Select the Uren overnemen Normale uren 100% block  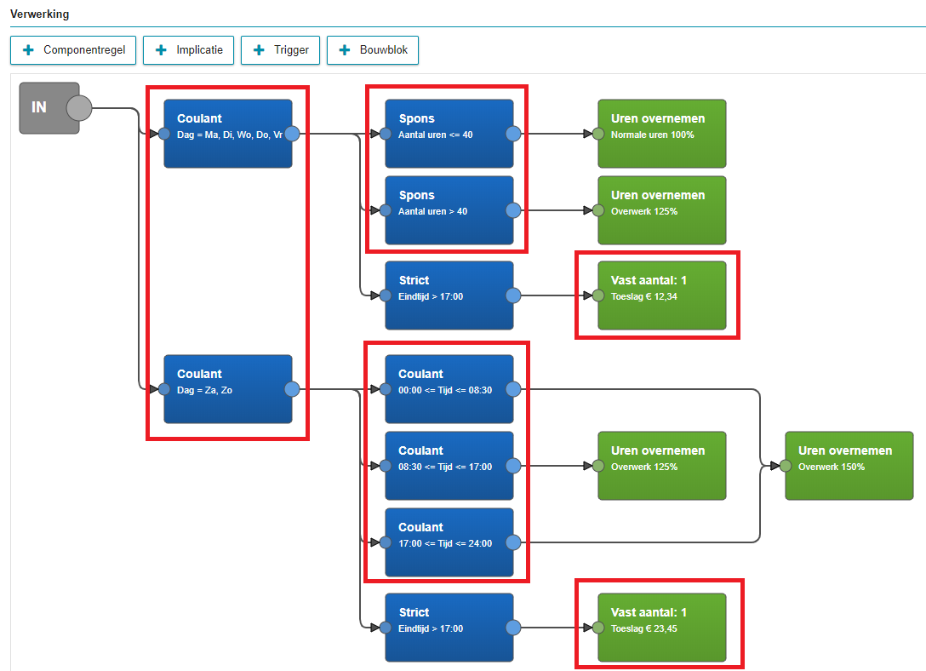pyautogui.click(x=662, y=134)
